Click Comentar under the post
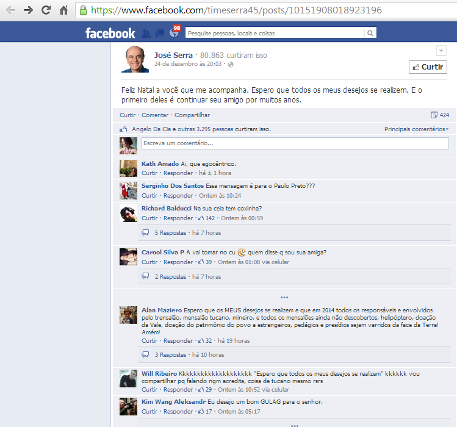The image size is (457, 427). pos(155,115)
